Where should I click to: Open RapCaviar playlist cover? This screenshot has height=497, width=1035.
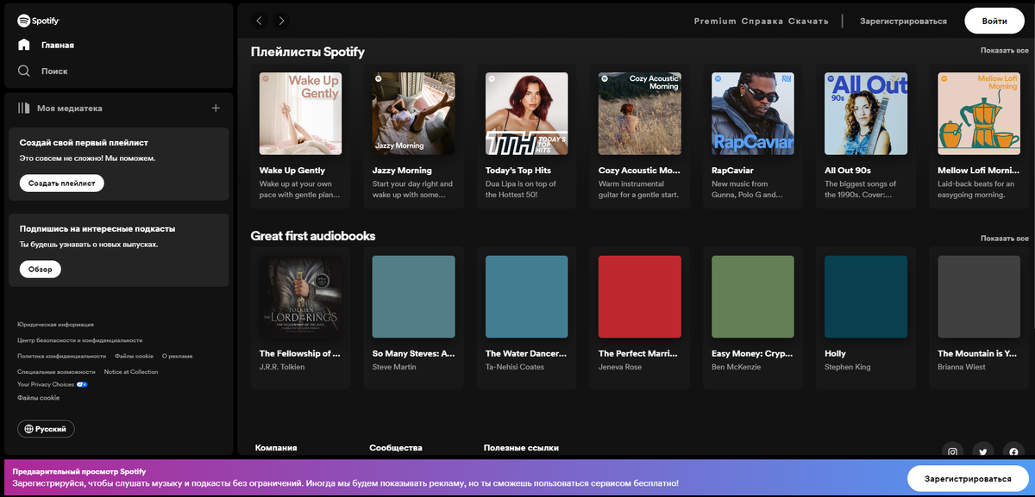coord(752,114)
